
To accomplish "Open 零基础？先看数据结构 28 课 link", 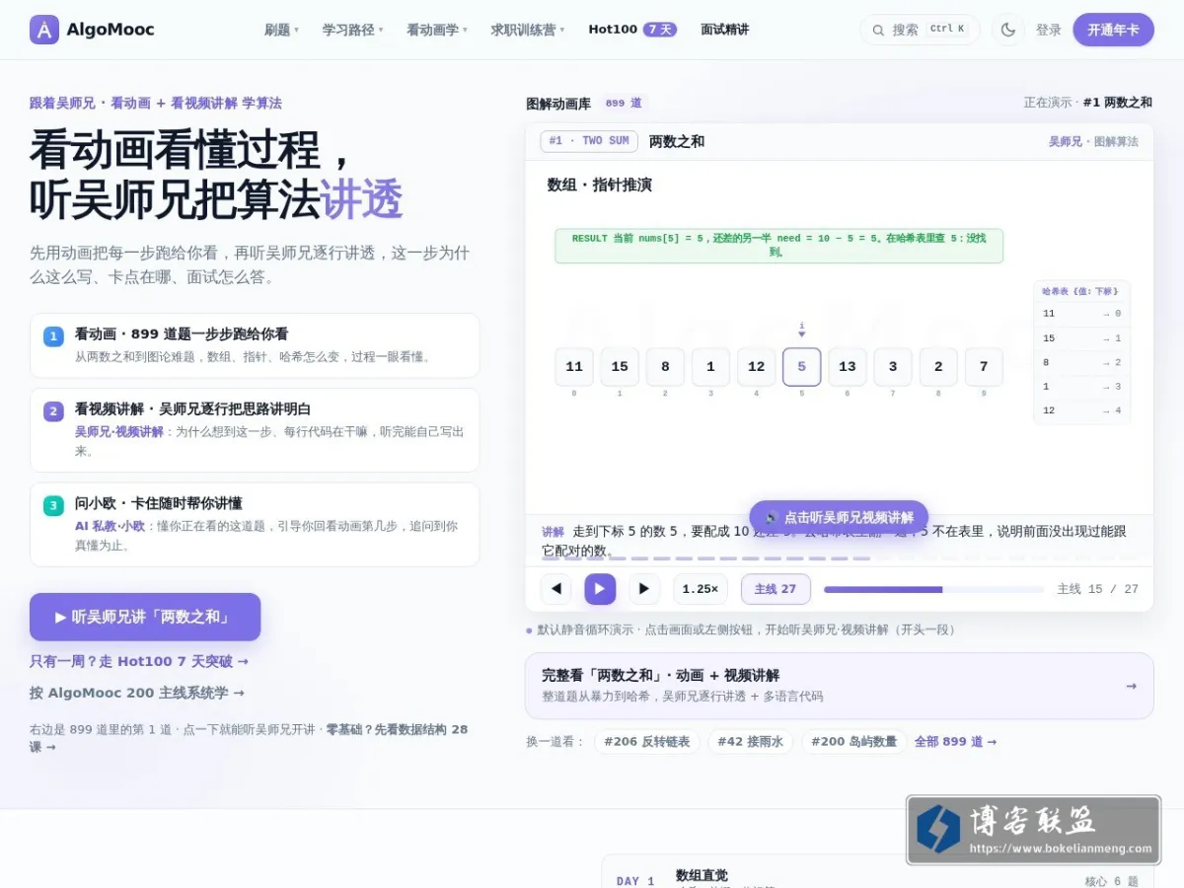I will pyautogui.click(x=249, y=738).
